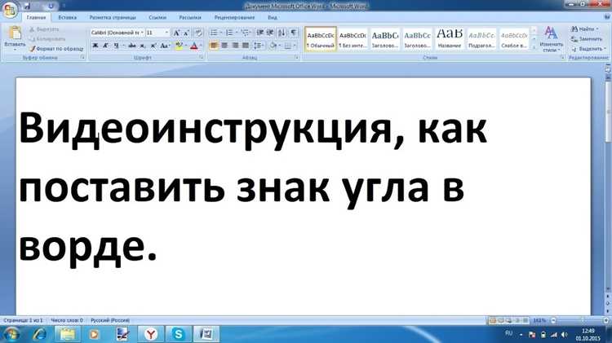612x343 pixels.
Task: Click the shading paint bucket icon
Action: [273, 46]
